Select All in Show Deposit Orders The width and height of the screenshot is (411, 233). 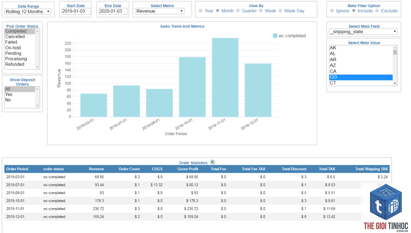[20, 89]
